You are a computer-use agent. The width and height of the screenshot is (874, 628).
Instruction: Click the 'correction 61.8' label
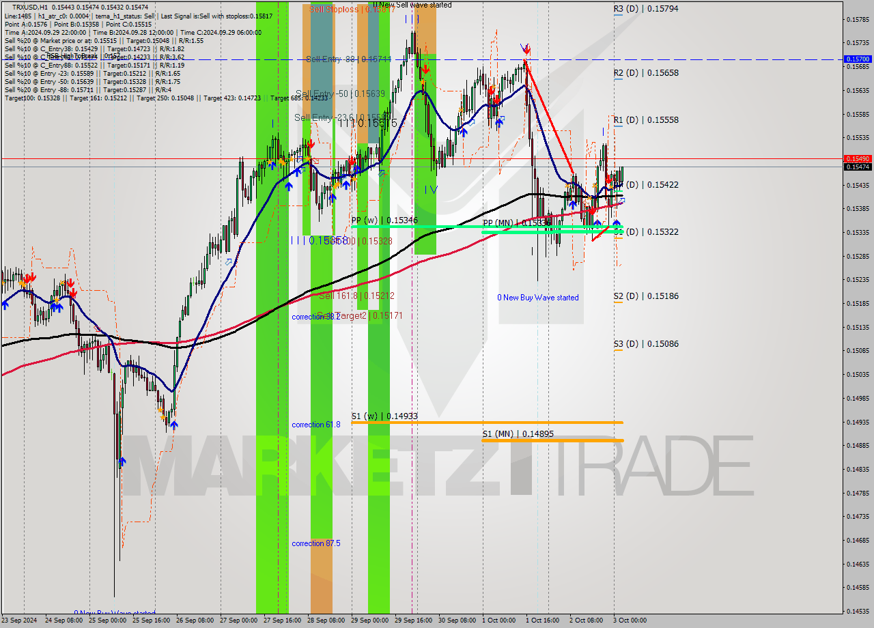(316, 425)
